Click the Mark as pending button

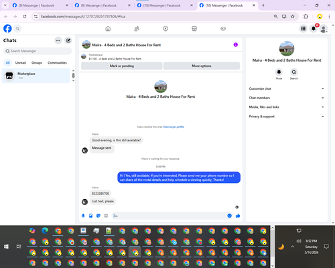click(122, 66)
